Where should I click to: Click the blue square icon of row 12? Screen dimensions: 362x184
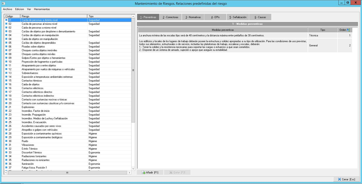[6, 69]
